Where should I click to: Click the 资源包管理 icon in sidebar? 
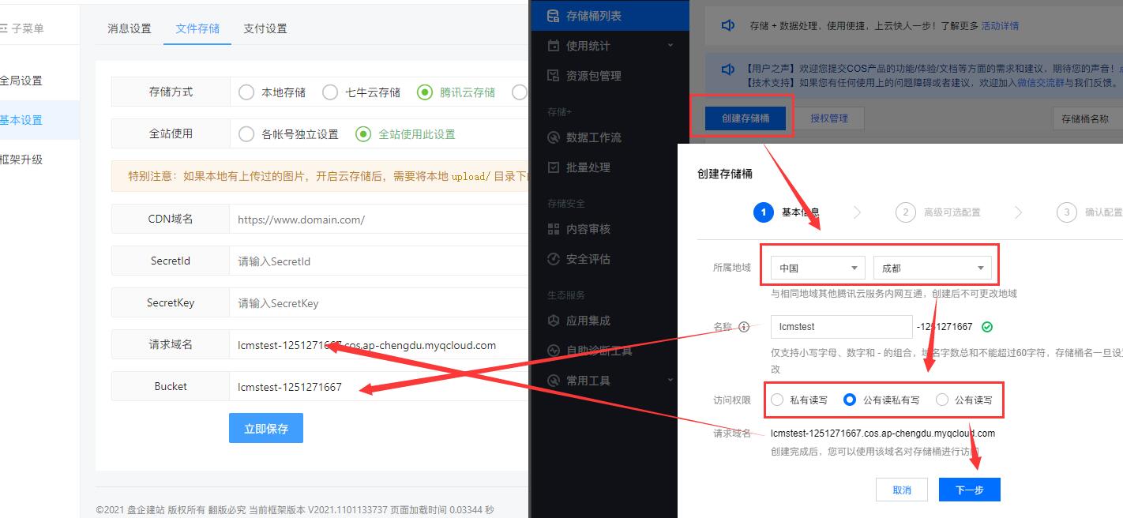coord(554,76)
